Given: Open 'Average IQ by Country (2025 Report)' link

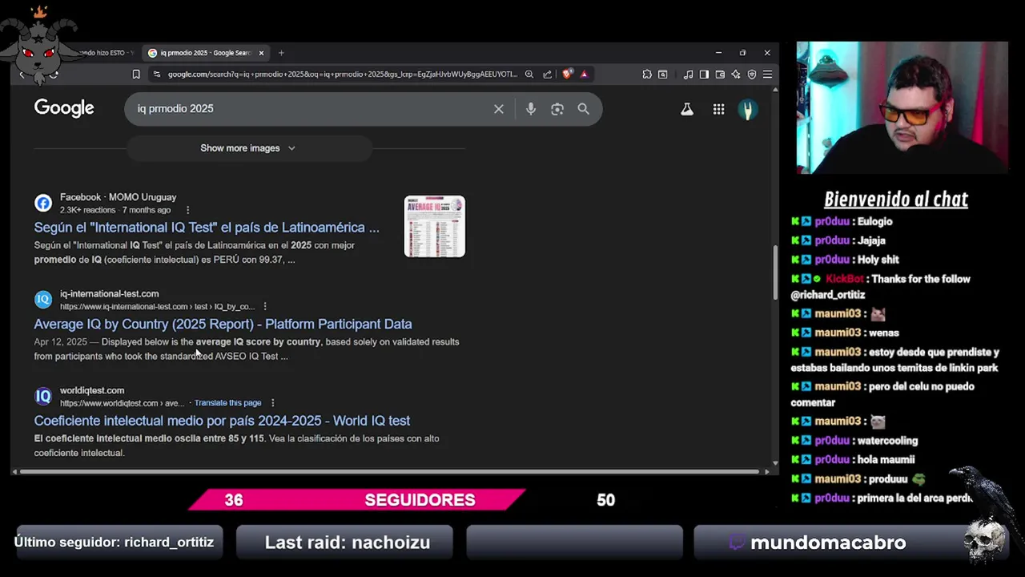Looking at the screenshot, I should point(223,324).
